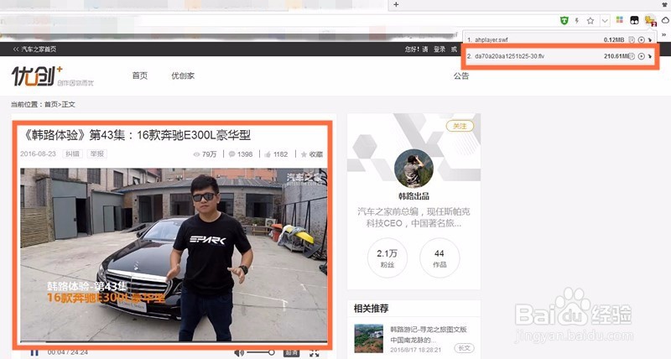Viewport: 671px width, 359px height.
Task: Bookmark this page with the star icon
Action: click(590, 20)
